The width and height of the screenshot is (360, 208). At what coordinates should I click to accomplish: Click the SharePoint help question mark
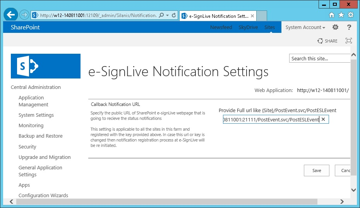[349, 27]
